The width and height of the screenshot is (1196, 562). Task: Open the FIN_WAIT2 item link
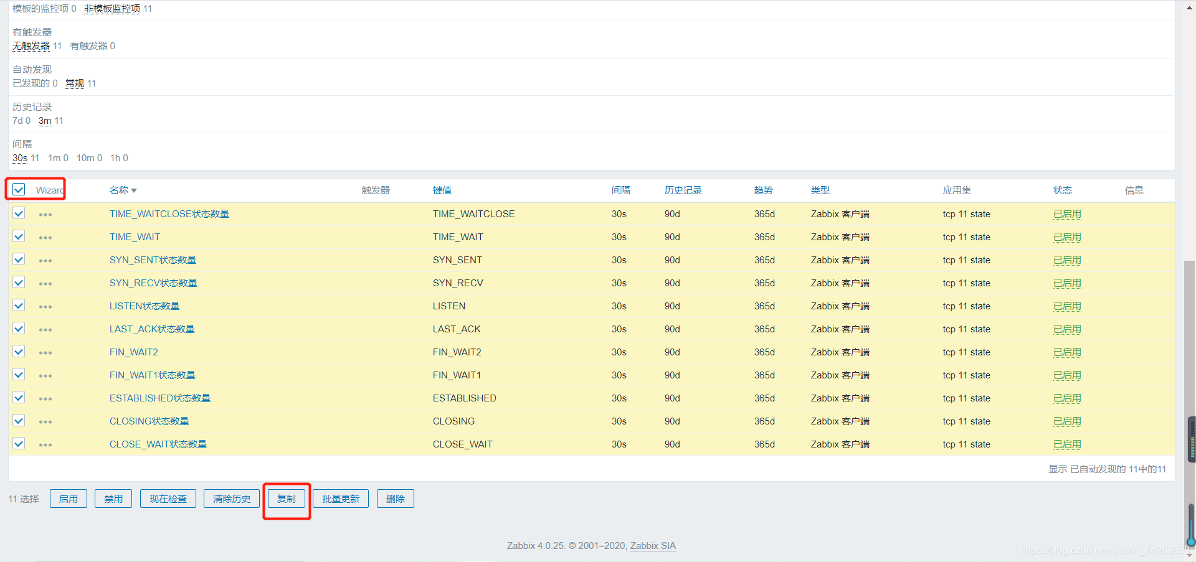click(x=134, y=352)
